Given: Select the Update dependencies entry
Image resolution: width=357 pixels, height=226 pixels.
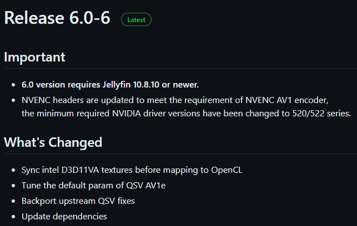Looking at the screenshot, I should click(x=64, y=216).
